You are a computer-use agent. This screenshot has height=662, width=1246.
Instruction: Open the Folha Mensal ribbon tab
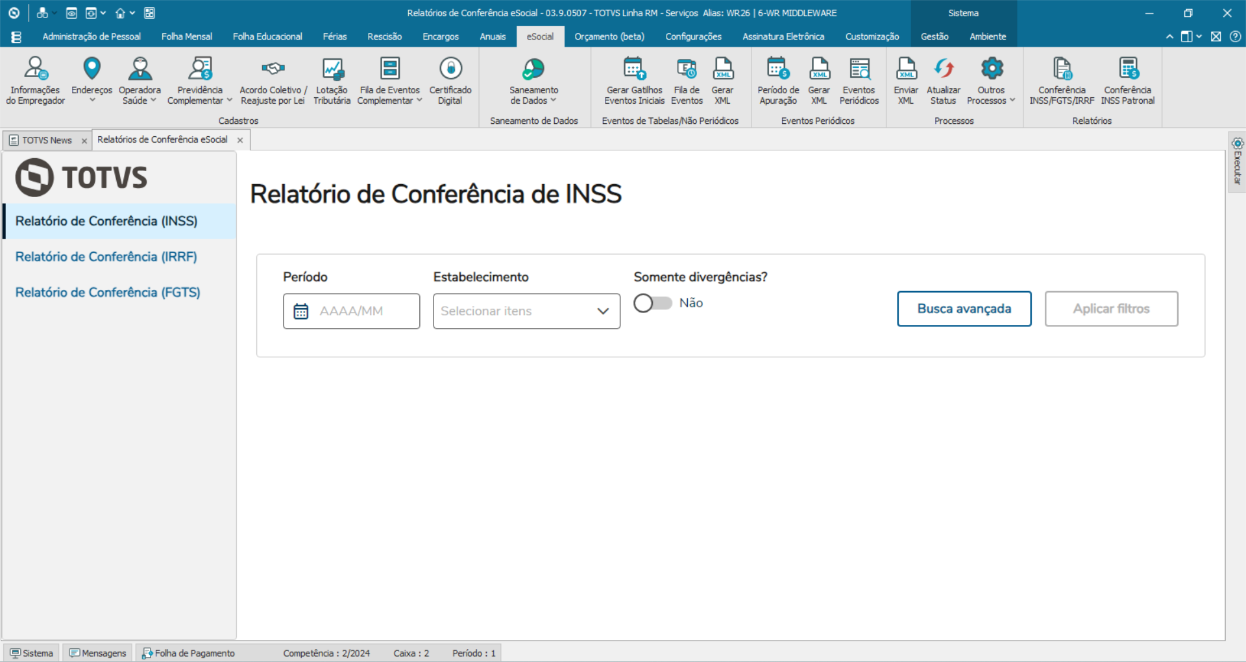coord(187,37)
